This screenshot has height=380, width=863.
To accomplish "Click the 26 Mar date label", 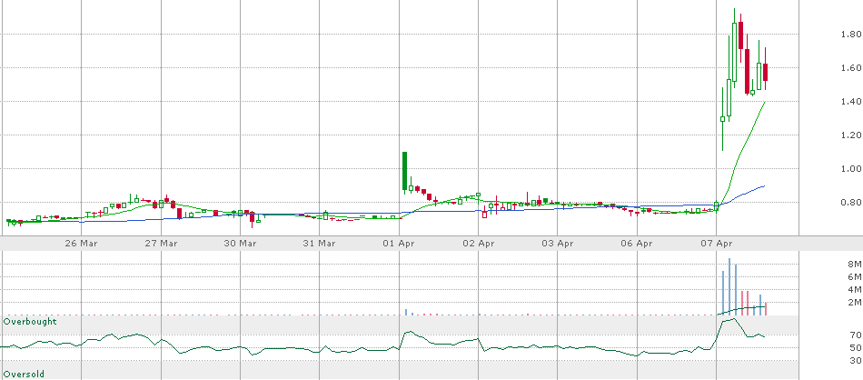I will coord(81,243).
